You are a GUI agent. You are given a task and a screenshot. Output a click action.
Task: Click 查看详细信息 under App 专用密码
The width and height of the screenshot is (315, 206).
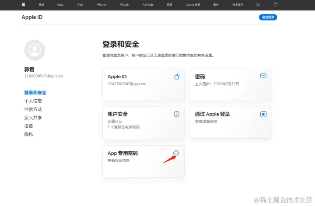[x=119, y=161]
